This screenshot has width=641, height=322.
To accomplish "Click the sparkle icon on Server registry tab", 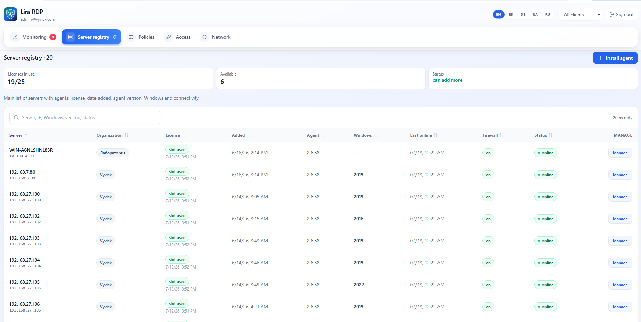I will click(x=114, y=37).
